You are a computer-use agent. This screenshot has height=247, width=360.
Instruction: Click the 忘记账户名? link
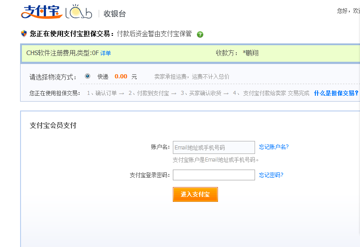(x=274, y=147)
